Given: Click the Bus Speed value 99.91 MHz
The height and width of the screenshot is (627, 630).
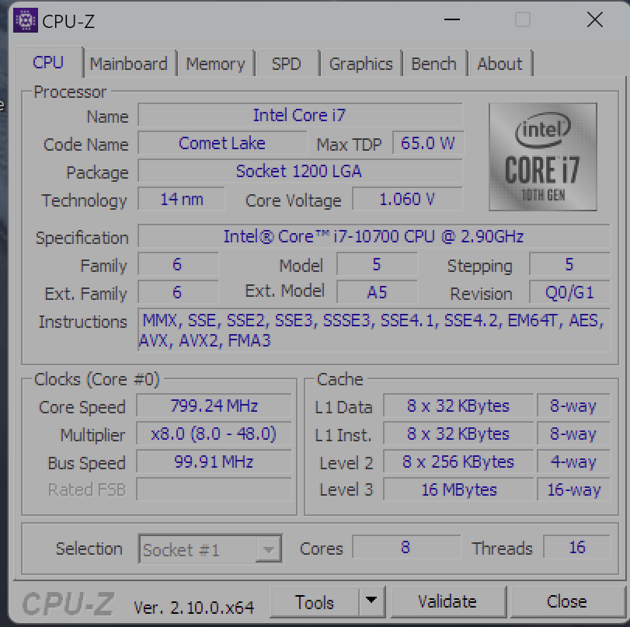Looking at the screenshot, I should pos(214,462).
